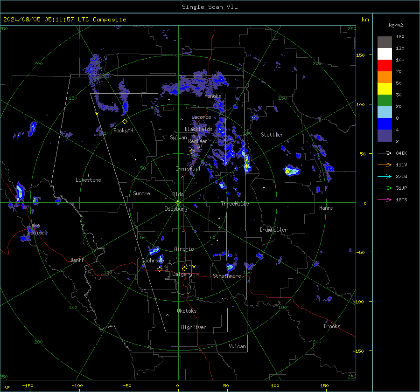Select the blue 4-8 legend color

385,124
